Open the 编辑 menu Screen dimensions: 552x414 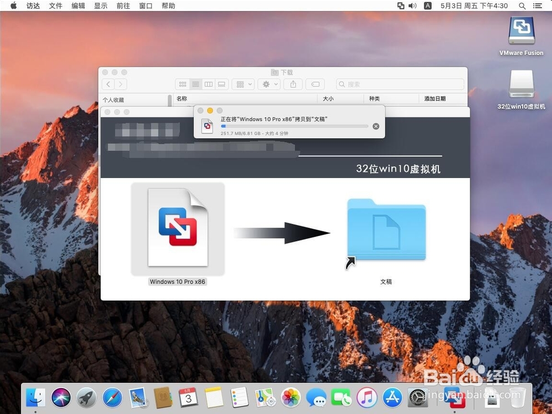click(x=78, y=6)
